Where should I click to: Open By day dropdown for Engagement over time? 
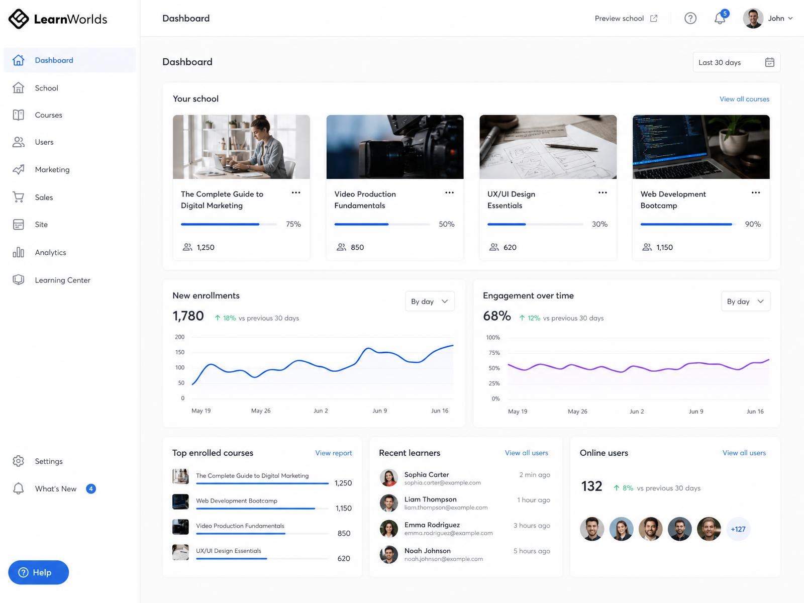pyautogui.click(x=745, y=301)
